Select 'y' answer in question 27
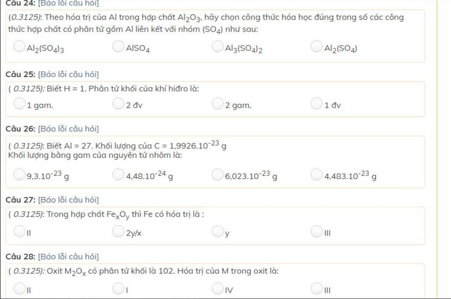 [x=218, y=231]
